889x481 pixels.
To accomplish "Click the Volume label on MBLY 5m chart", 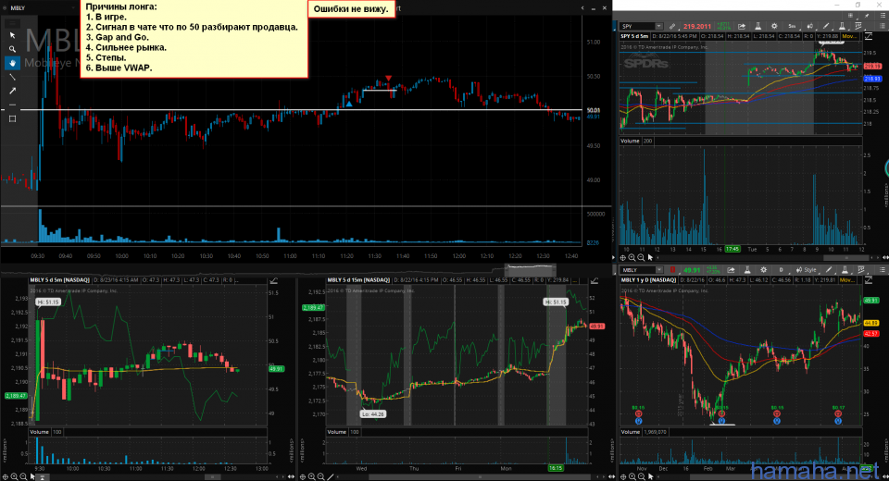I will (x=39, y=432).
